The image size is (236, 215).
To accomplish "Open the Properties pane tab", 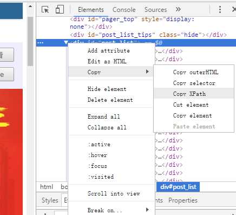I will 183,200.
